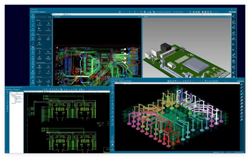Click the Siemens logo in Xpedition Layout title bar

click(x=232, y=12)
